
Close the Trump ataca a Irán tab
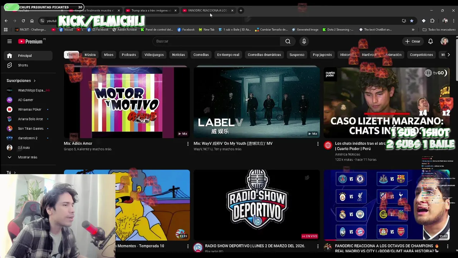(175, 10)
